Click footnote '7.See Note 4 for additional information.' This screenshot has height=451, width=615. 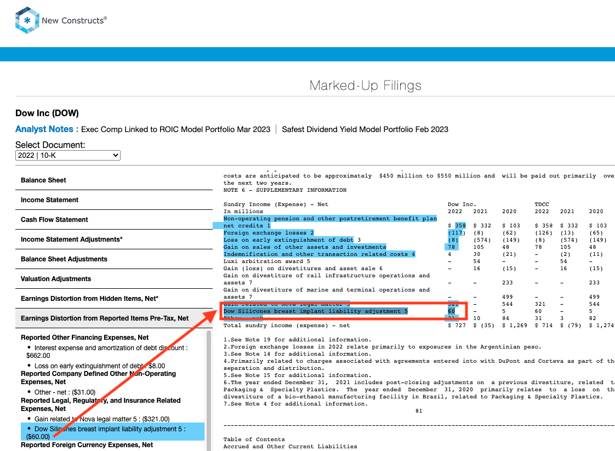(x=295, y=404)
